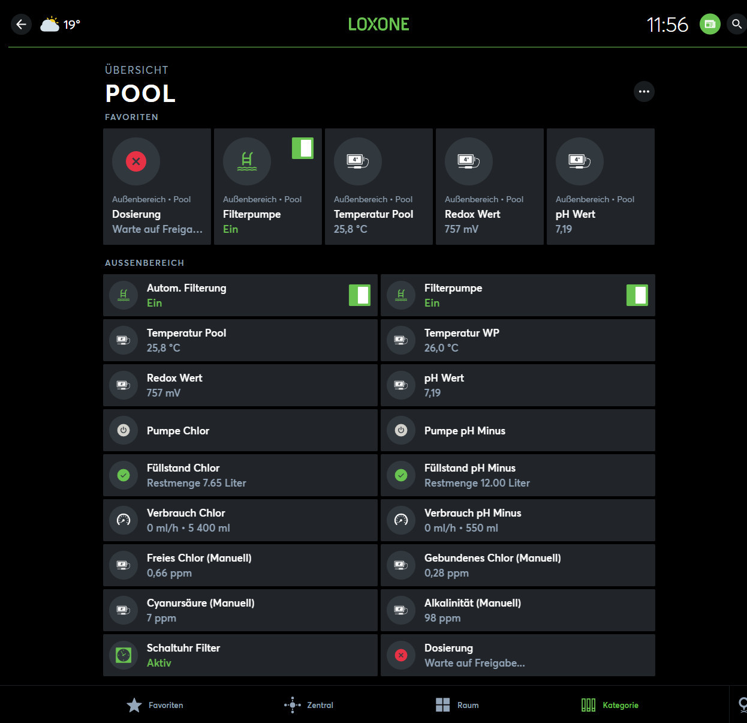This screenshot has height=723, width=747.
Task: Open the Raum tab
Action: coord(457,705)
